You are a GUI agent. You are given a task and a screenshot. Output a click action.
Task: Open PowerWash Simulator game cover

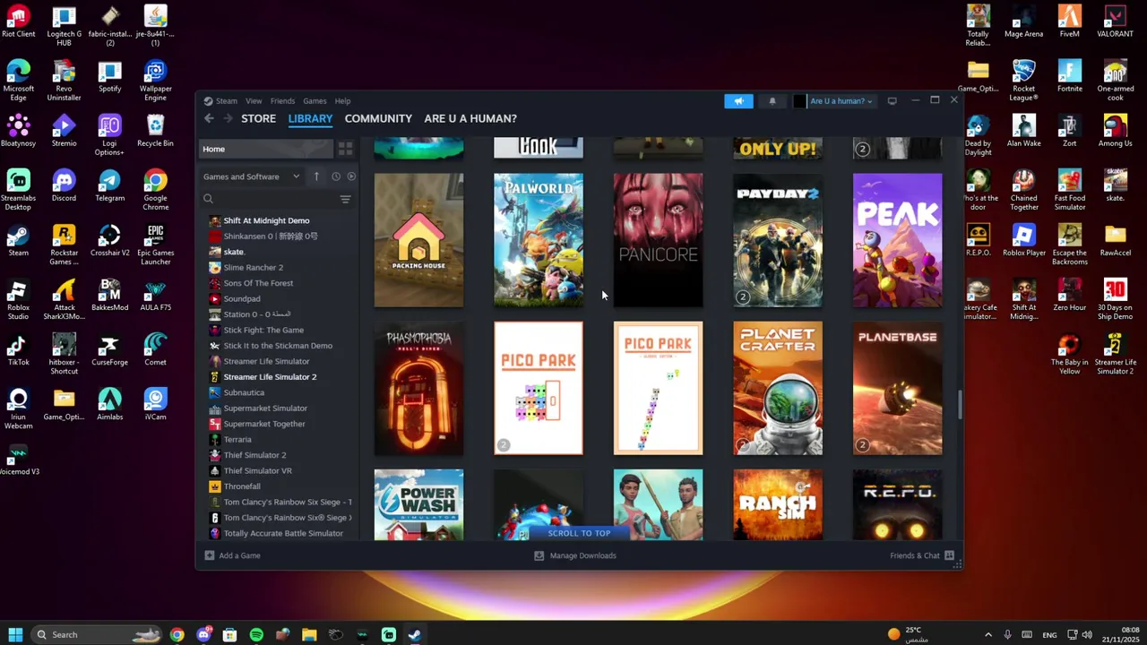(x=418, y=504)
